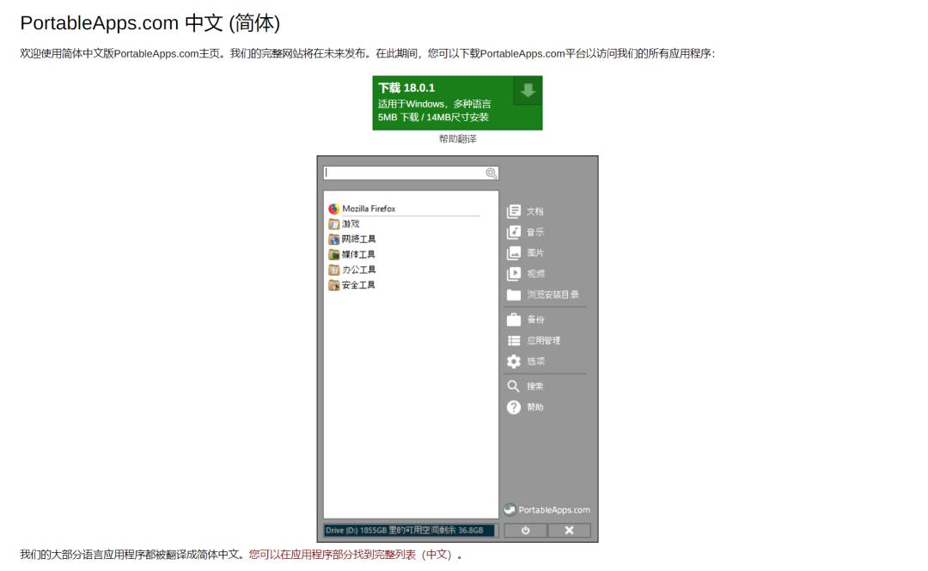Click the 视频 videos icon

click(514, 273)
